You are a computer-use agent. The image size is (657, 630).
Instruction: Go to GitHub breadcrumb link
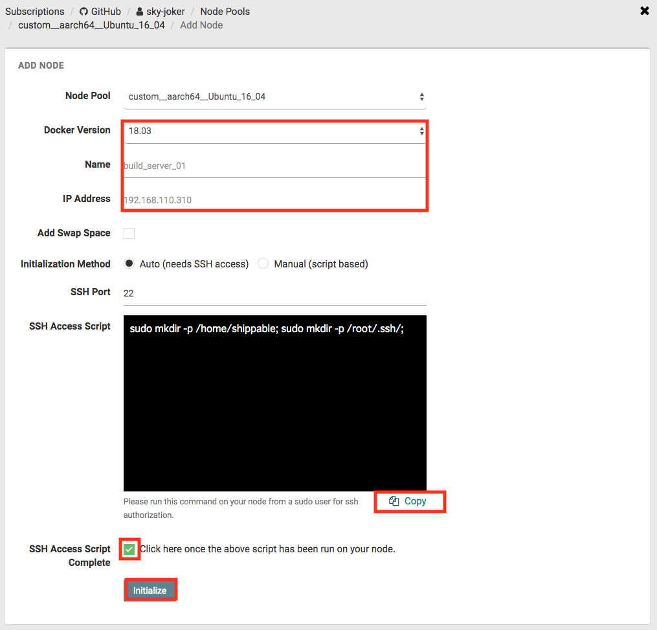(106, 12)
